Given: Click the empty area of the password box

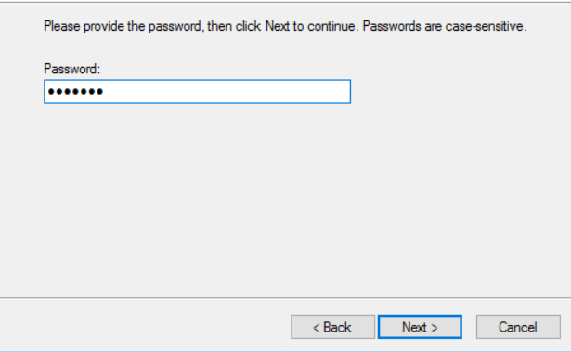Looking at the screenshot, I should point(226,91).
